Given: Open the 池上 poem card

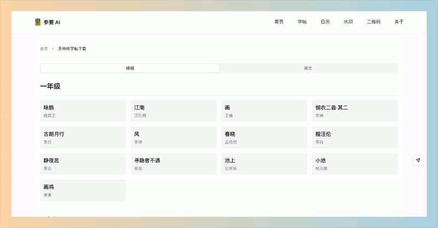Looking at the screenshot, I should tap(264, 164).
